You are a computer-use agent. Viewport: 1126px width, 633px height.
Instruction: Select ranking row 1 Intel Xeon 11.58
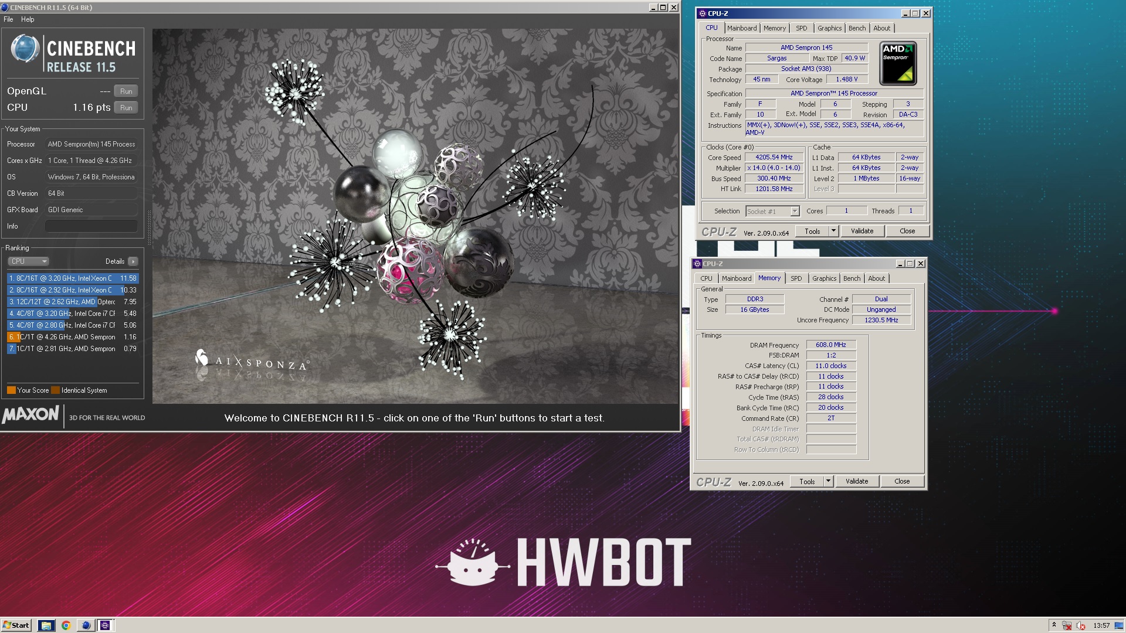[x=73, y=278]
